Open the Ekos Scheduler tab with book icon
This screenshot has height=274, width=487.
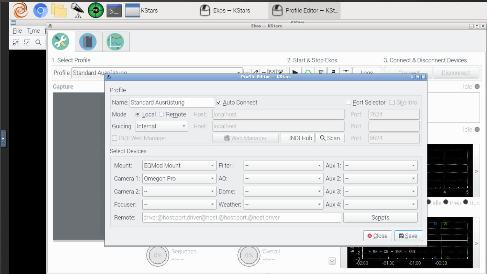point(88,42)
